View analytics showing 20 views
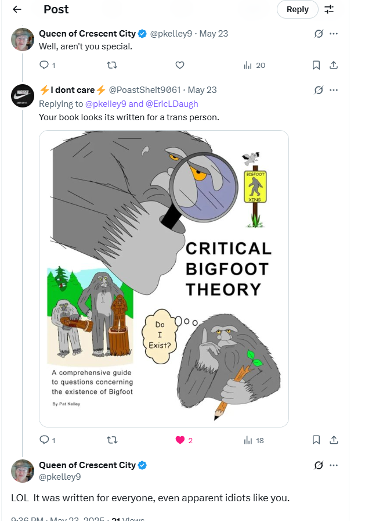Screen dimensions: 365x521 pyautogui.click(x=255, y=65)
